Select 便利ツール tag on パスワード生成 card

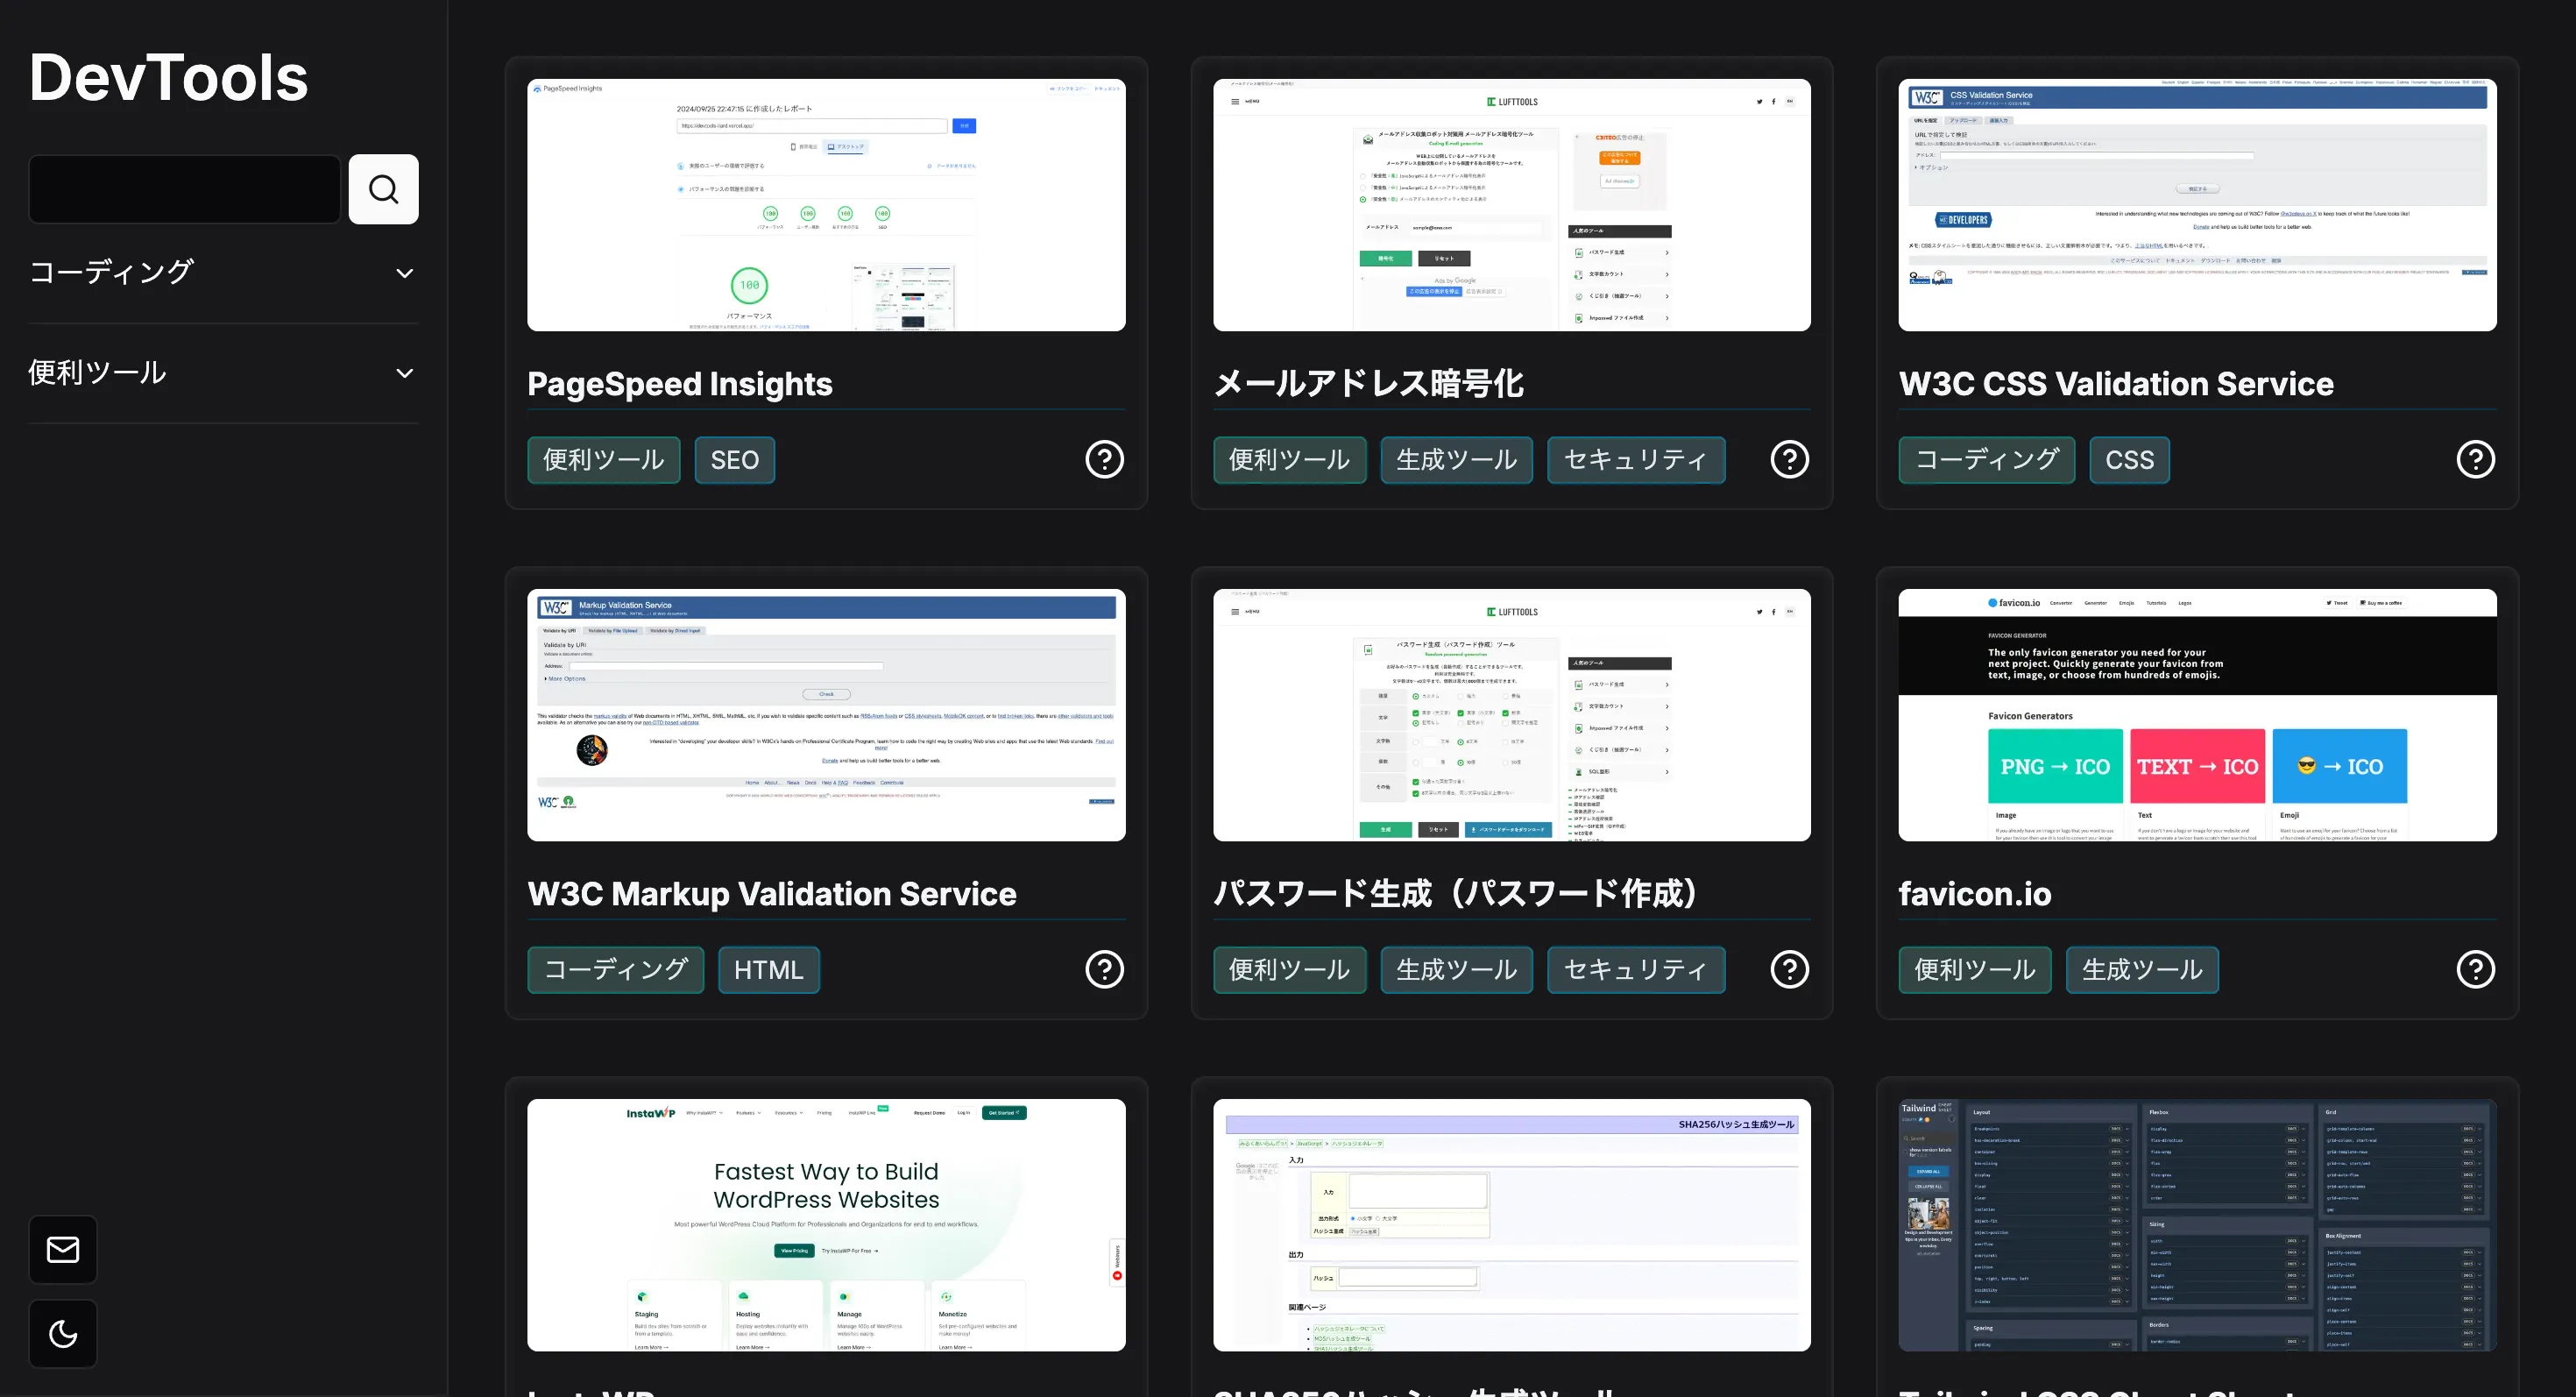click(x=1290, y=970)
